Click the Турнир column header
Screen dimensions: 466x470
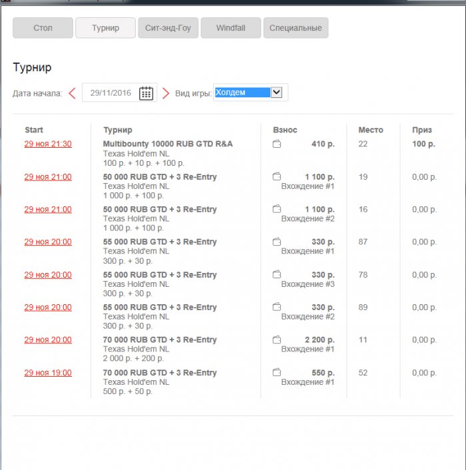pyautogui.click(x=118, y=130)
